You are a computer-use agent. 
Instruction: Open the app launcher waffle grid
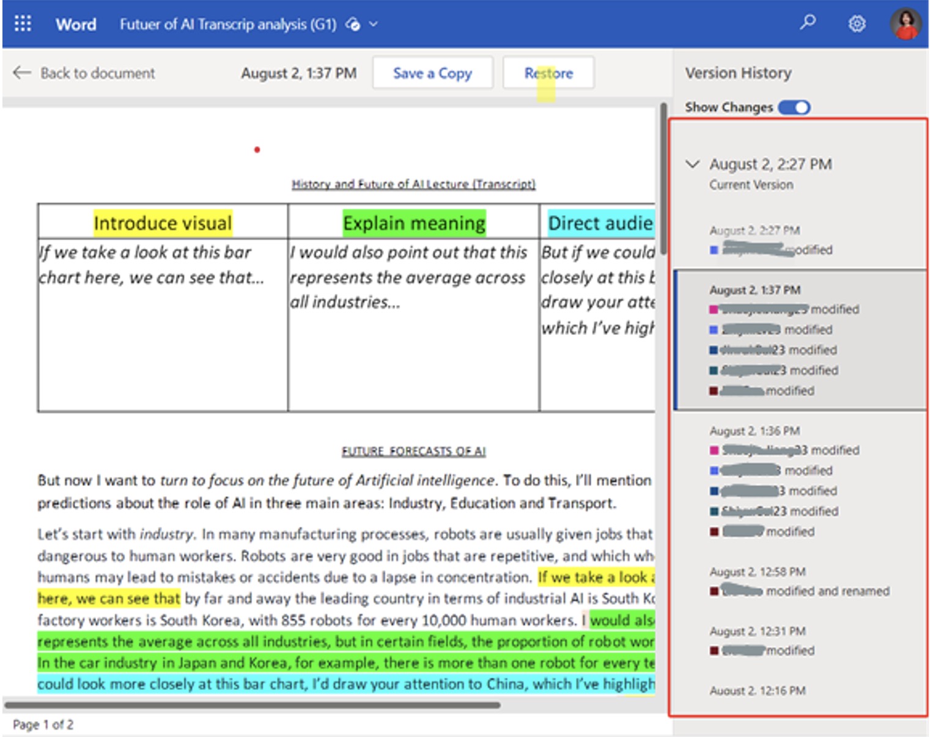23,24
